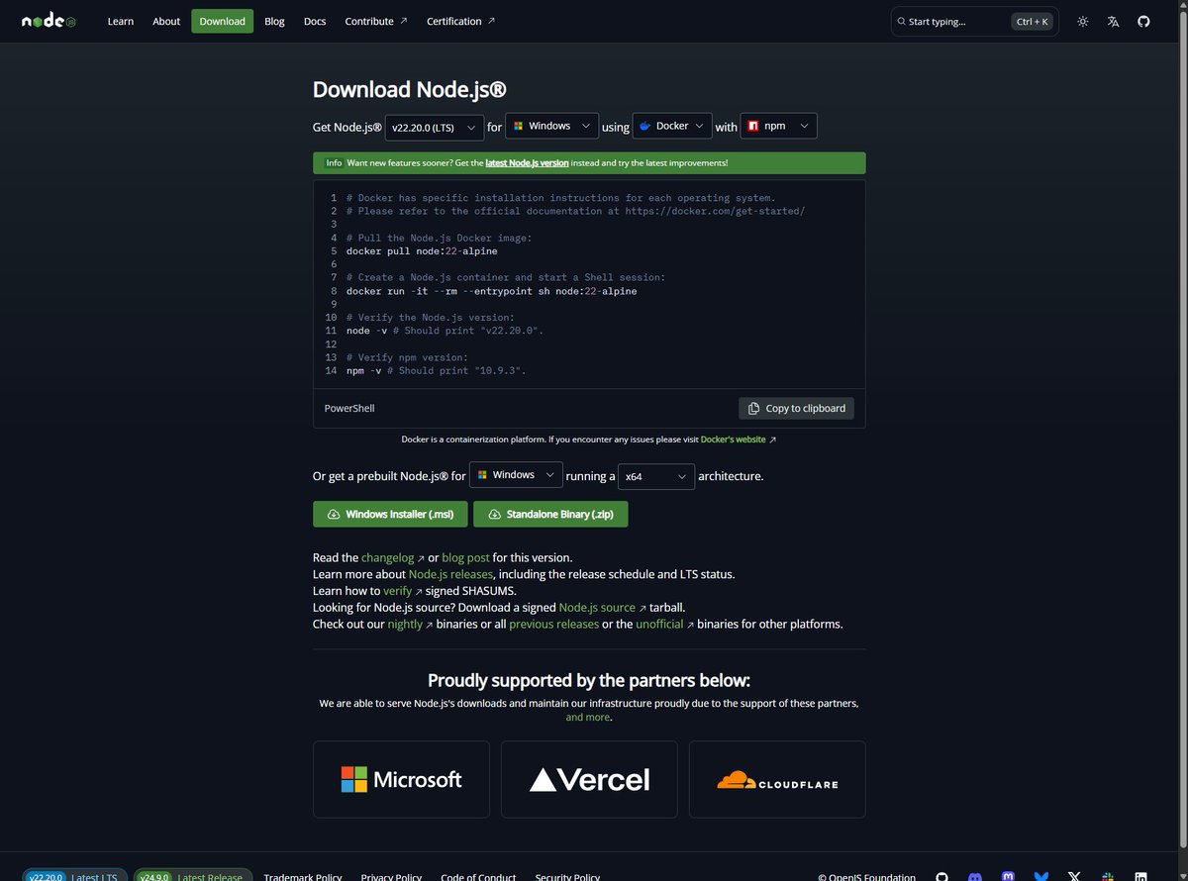Open the Discord icon in footer
Image resolution: width=1188 pixels, height=881 pixels.
[x=975, y=877]
